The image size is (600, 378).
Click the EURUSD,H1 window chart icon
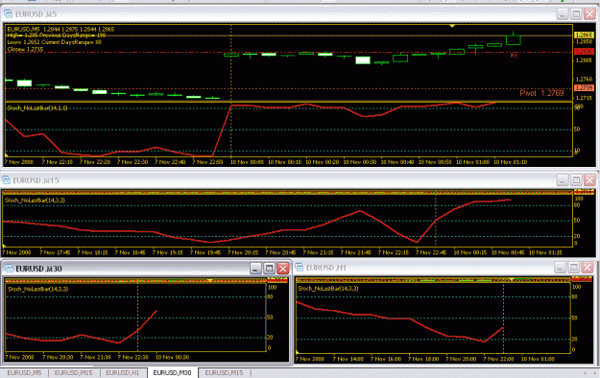click(x=300, y=267)
